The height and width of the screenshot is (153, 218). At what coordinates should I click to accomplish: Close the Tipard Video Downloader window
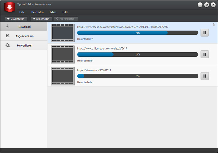click(x=213, y=5)
